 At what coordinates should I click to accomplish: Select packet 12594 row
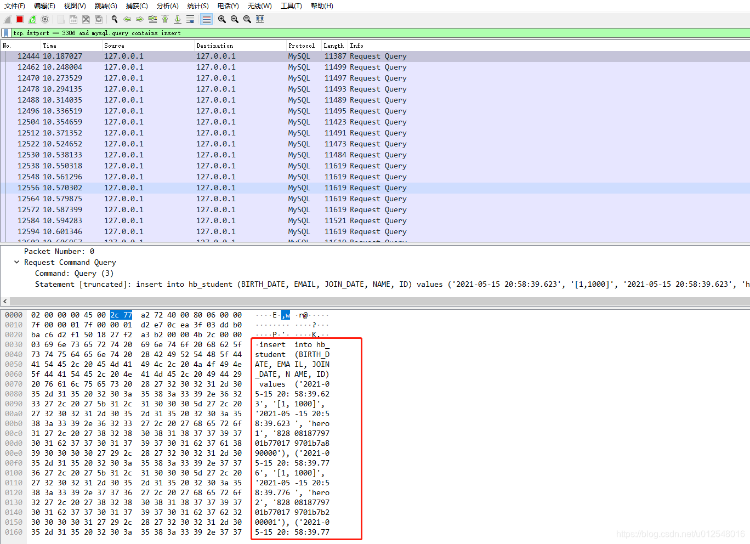pyautogui.click(x=375, y=231)
